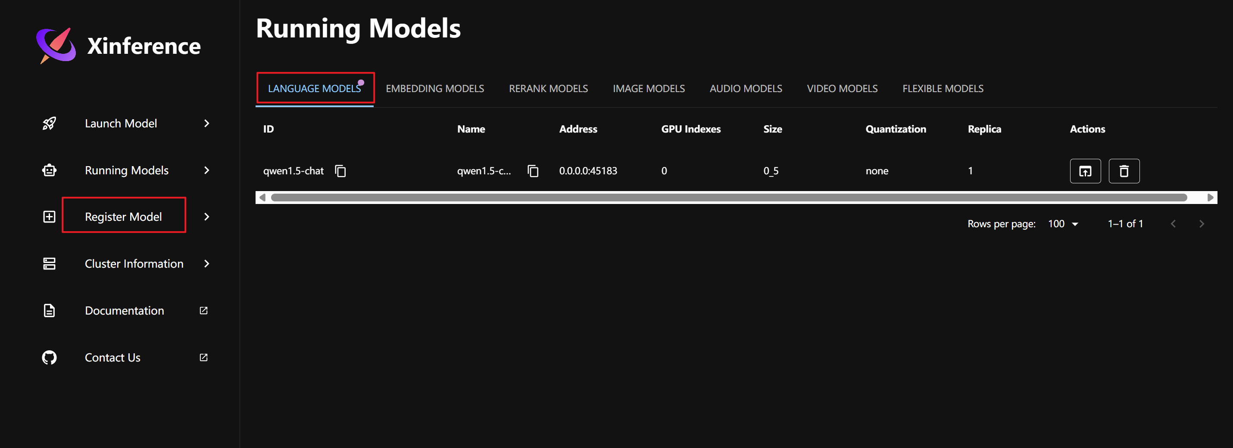
Task: Click the Running Models page heading
Action: [x=358, y=28]
